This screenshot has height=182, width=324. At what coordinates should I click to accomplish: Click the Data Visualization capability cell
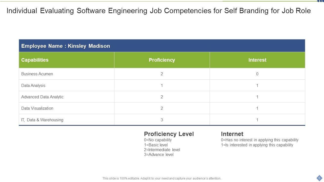37,108
